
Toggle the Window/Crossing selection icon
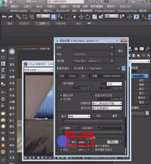(73, 17)
